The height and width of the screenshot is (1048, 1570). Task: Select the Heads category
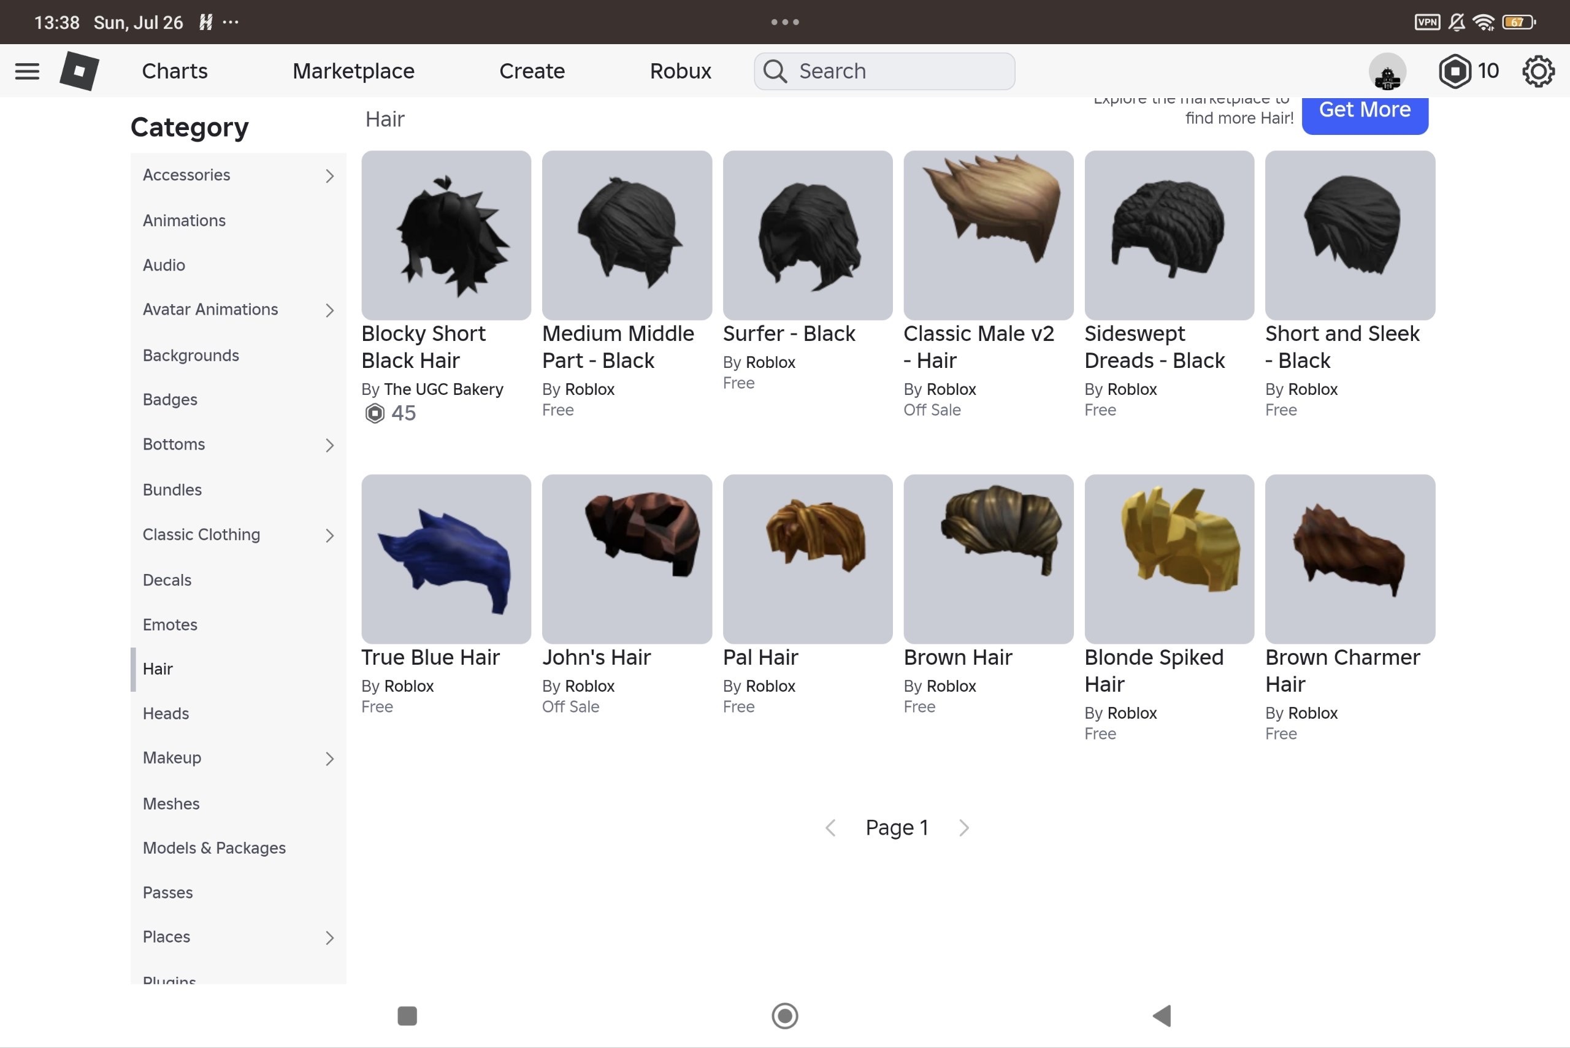tap(238, 714)
